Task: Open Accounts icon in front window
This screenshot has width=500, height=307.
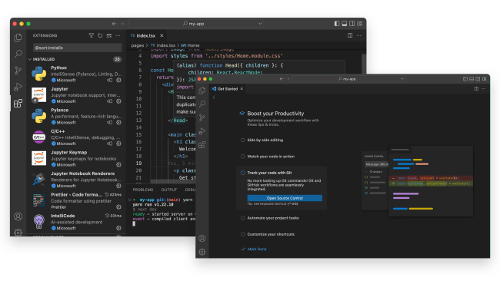Action: [x=202, y=238]
